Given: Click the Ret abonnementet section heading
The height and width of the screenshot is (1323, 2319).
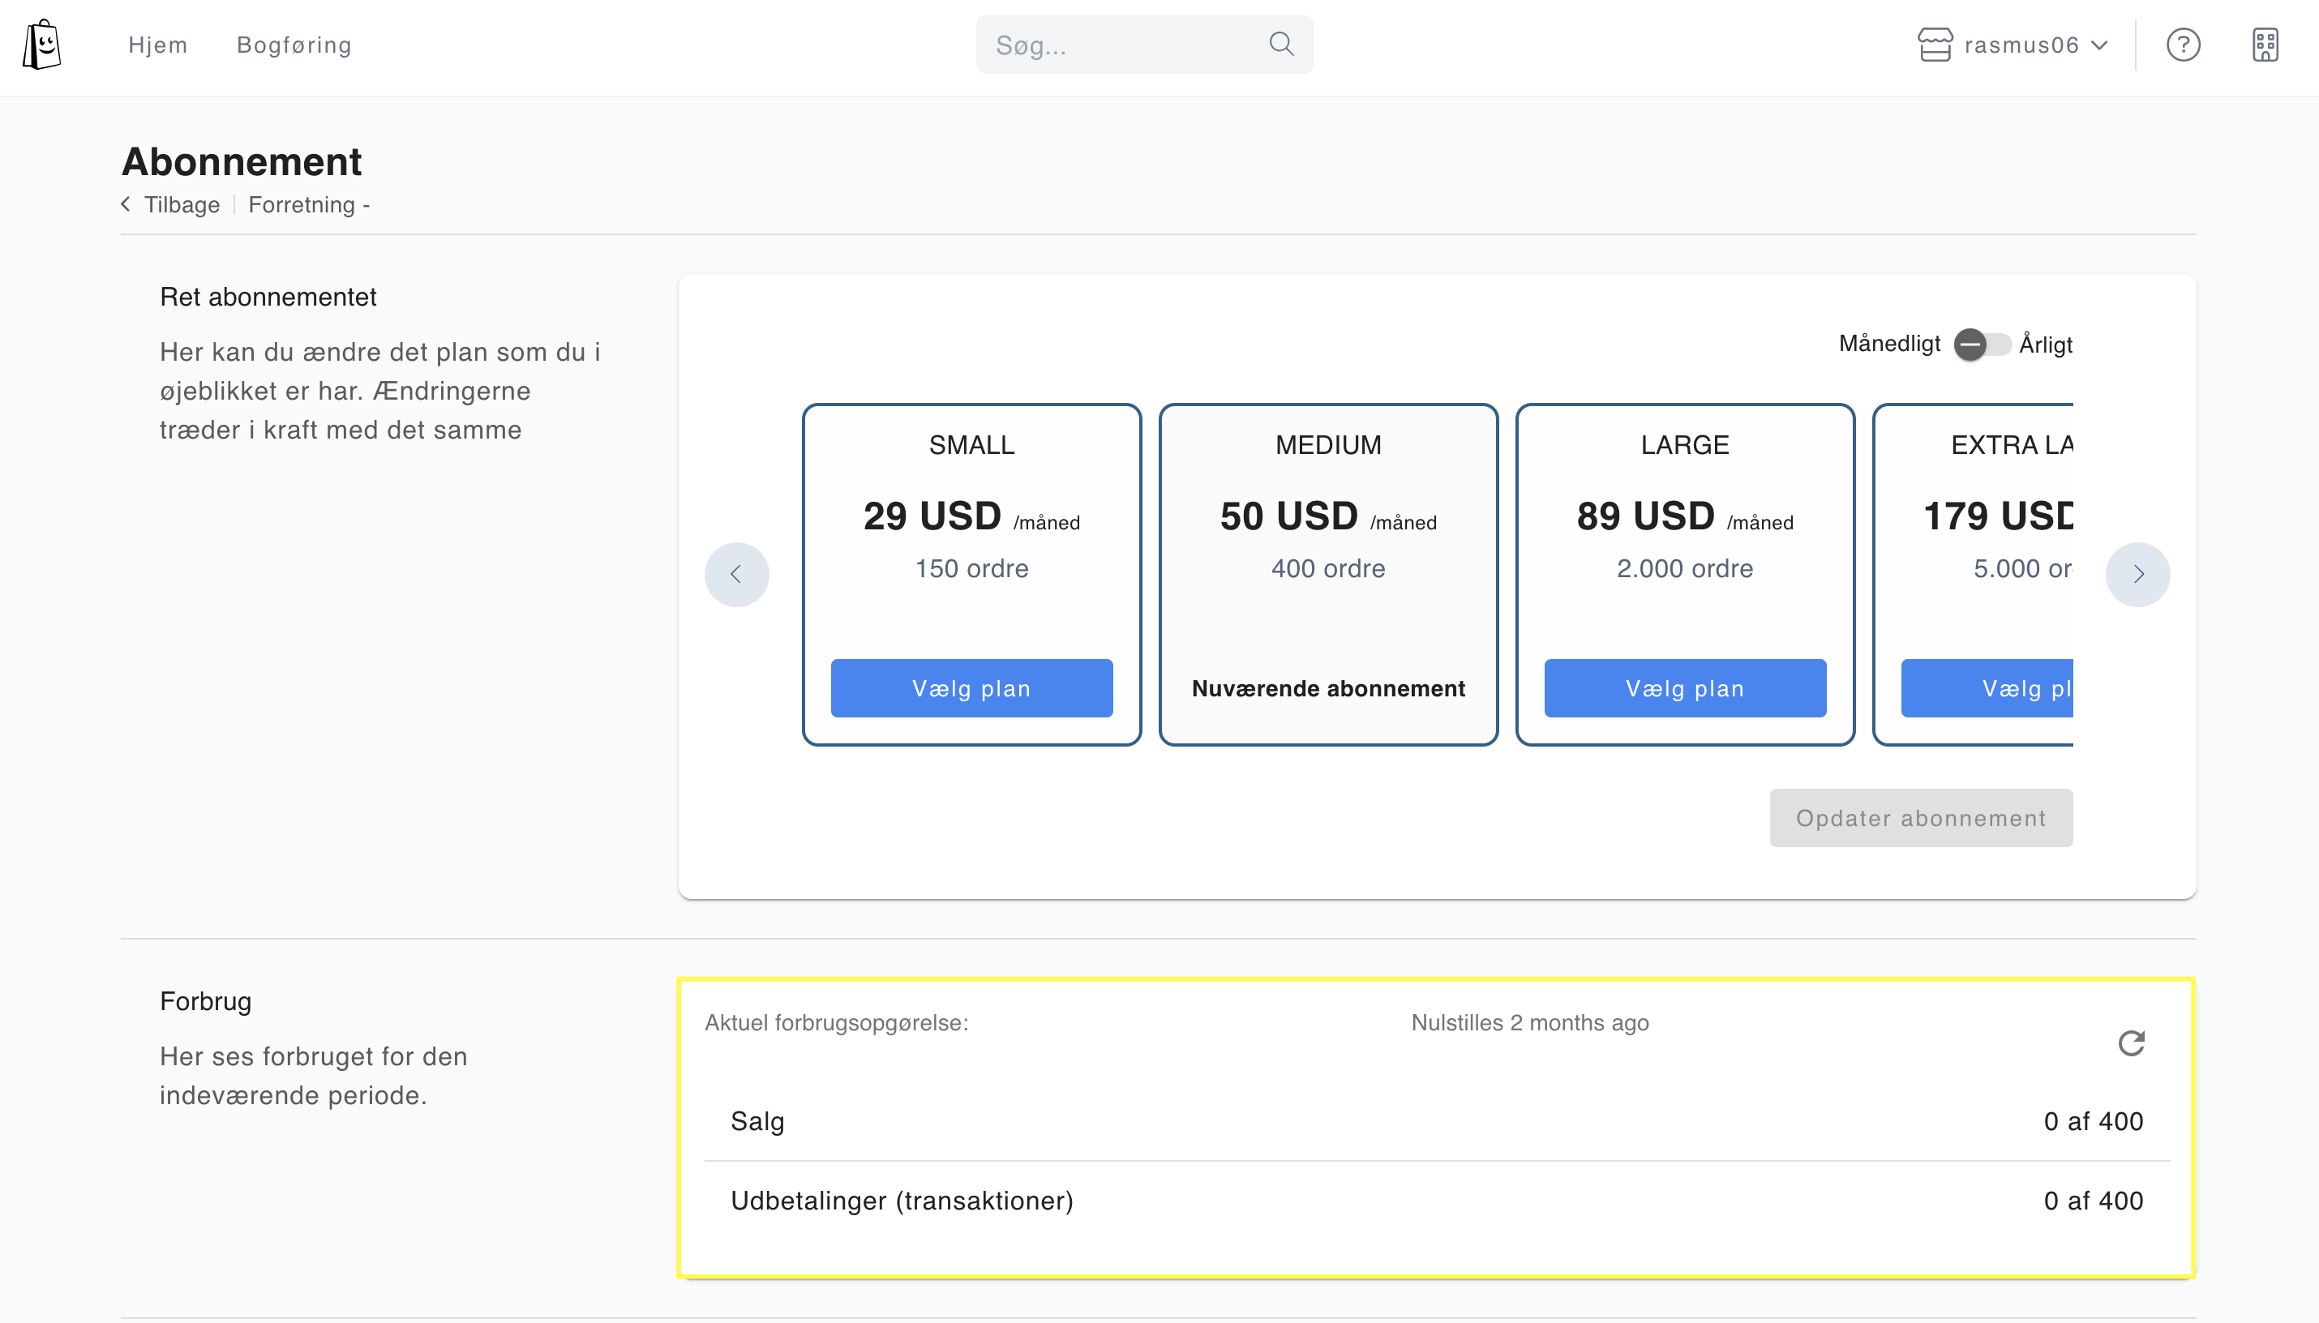Looking at the screenshot, I should pos(268,298).
